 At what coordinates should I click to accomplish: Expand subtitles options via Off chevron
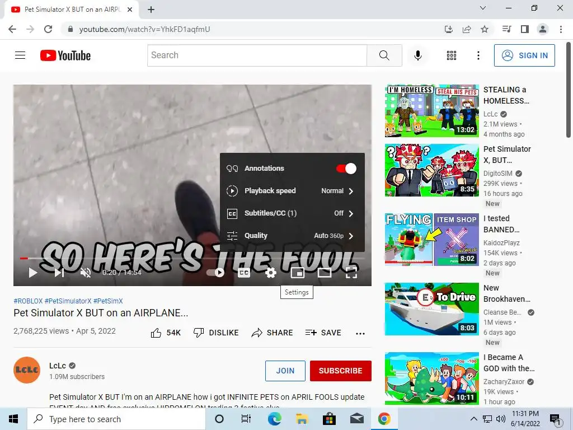point(351,213)
